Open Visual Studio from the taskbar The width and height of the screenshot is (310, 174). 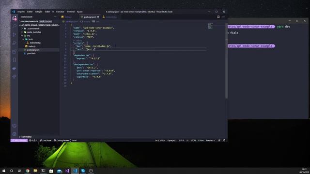coord(67,171)
